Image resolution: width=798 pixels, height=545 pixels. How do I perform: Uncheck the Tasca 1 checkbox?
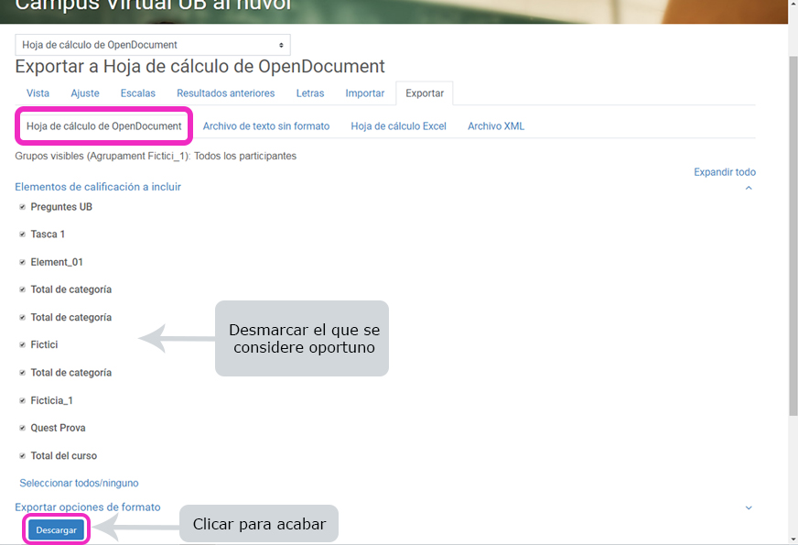[23, 234]
